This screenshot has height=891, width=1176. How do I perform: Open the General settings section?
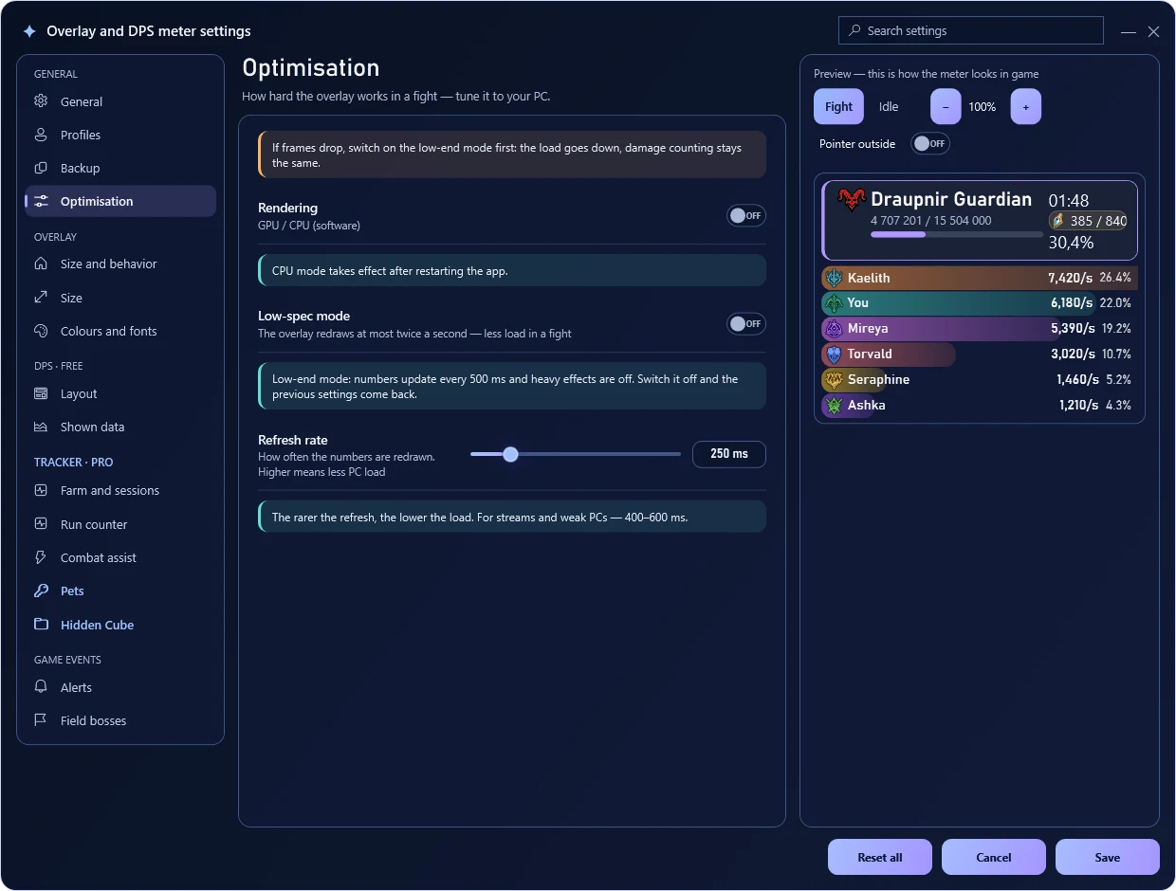120,101
